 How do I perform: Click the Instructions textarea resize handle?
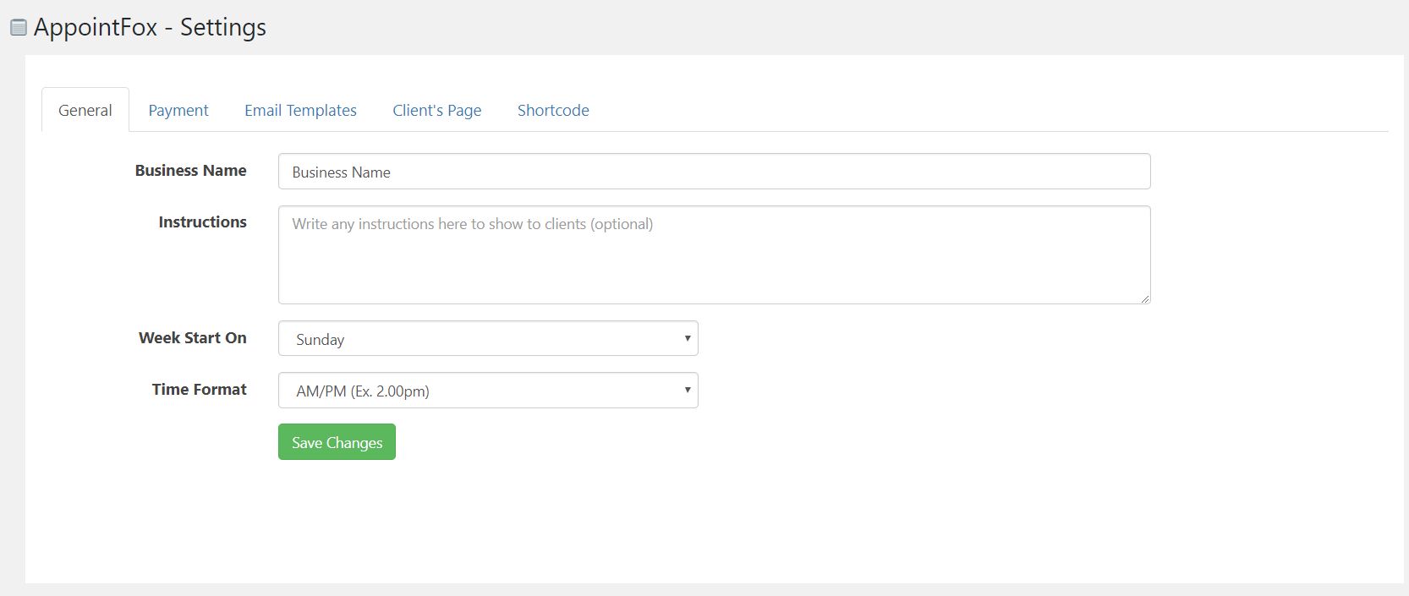1145,298
